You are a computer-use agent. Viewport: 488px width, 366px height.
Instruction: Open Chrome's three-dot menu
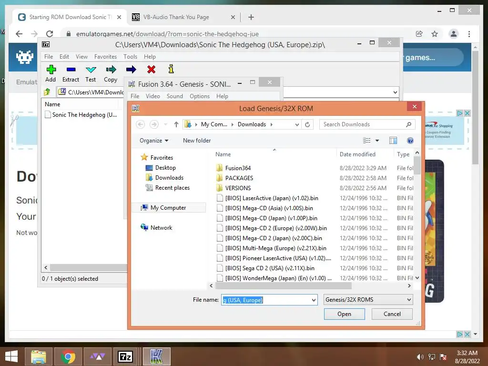tap(469, 34)
